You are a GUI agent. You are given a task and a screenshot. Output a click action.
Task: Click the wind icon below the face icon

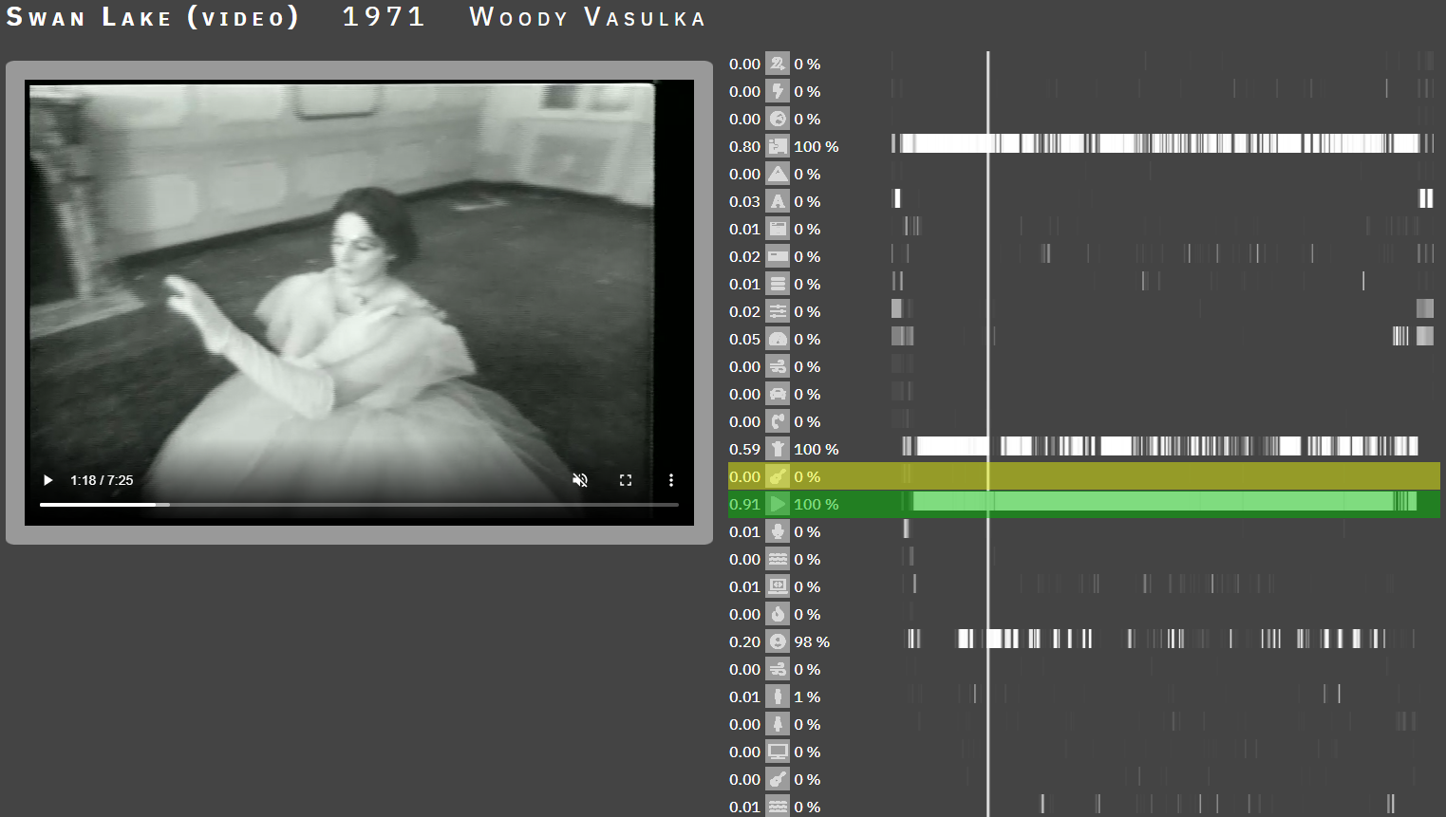778,669
